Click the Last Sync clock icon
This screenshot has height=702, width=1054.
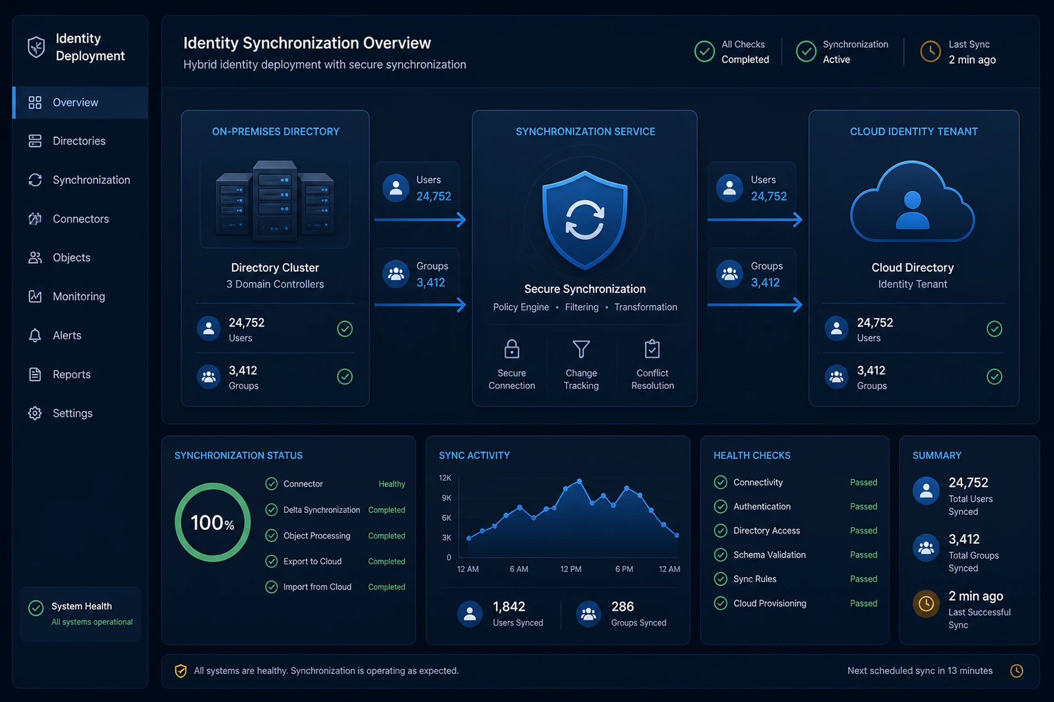(x=930, y=52)
